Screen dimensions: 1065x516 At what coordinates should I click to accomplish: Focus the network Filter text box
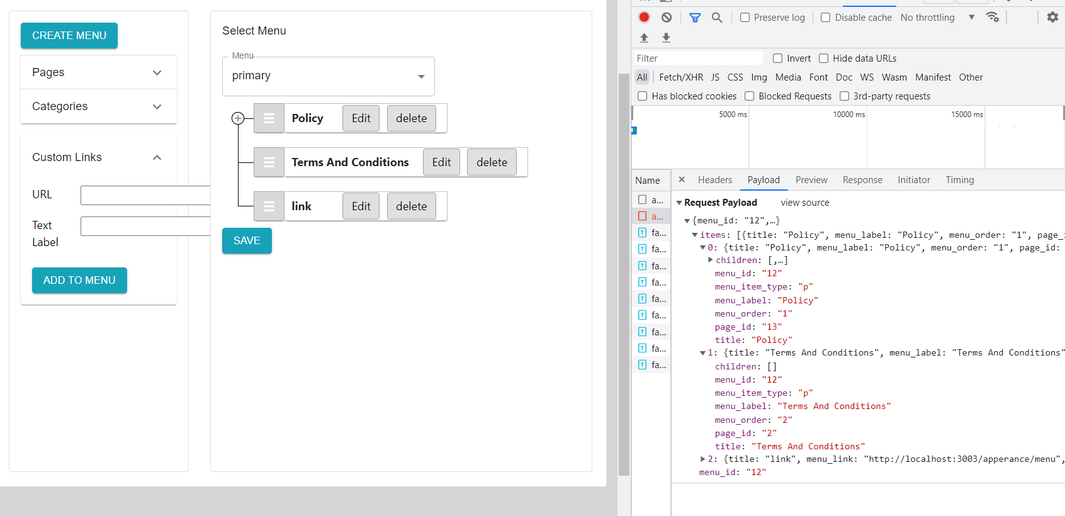coord(697,59)
